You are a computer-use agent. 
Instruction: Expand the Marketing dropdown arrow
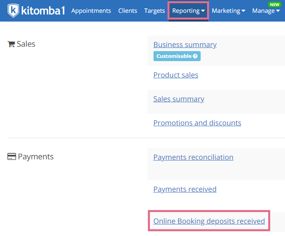pos(243,11)
